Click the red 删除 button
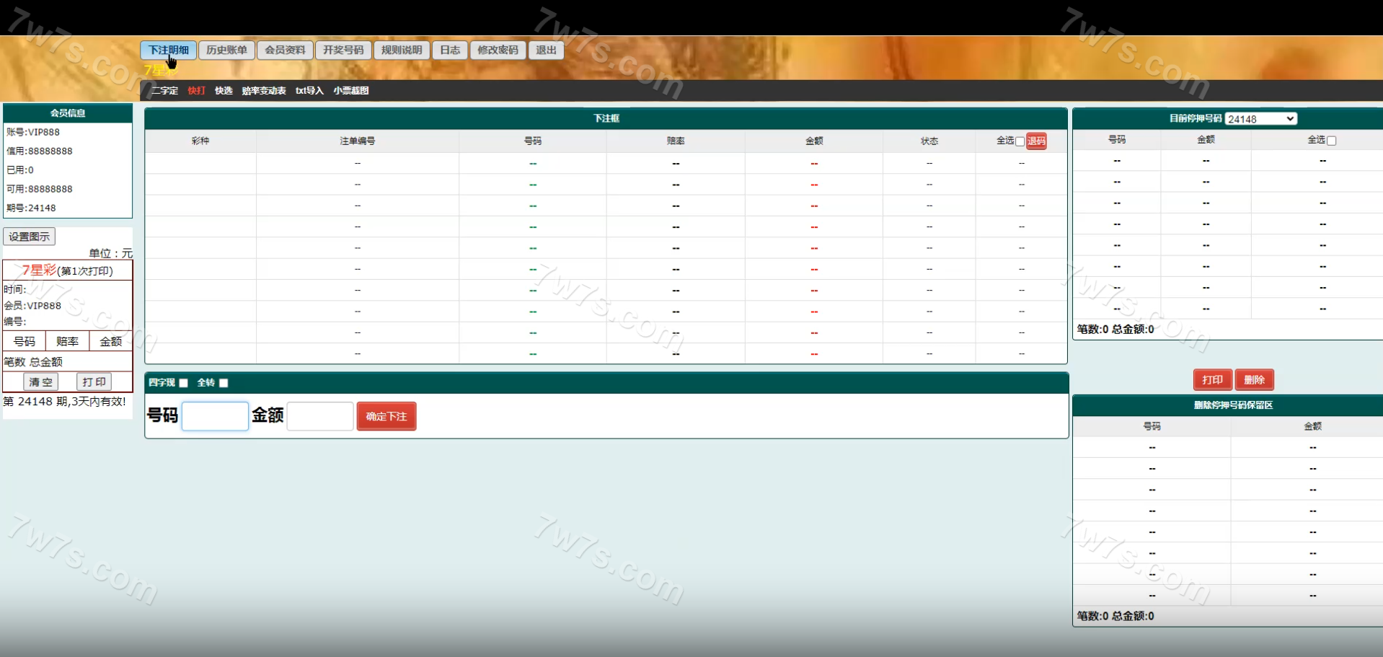1383x657 pixels. tap(1254, 379)
